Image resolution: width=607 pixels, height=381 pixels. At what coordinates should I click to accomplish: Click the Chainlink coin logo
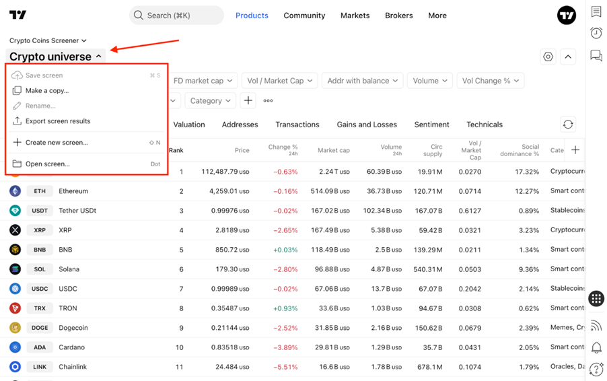(x=15, y=367)
